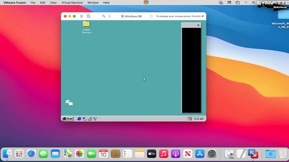Open Calendar from the Dock

pyautogui.click(x=103, y=154)
